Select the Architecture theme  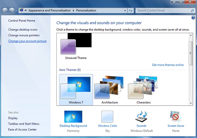pos(110,90)
